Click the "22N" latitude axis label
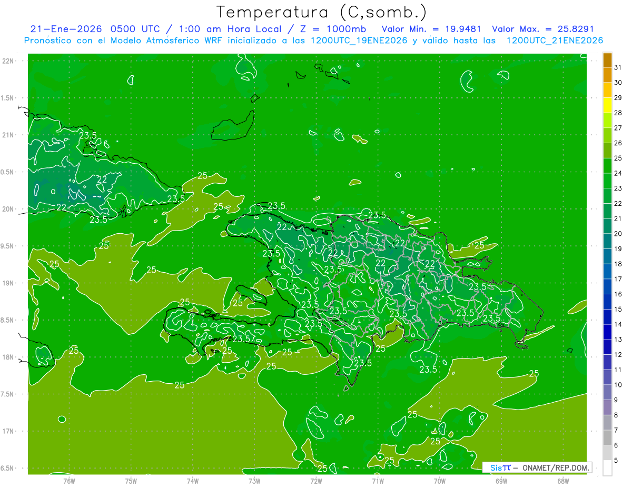The image size is (632, 488). click(x=8, y=61)
